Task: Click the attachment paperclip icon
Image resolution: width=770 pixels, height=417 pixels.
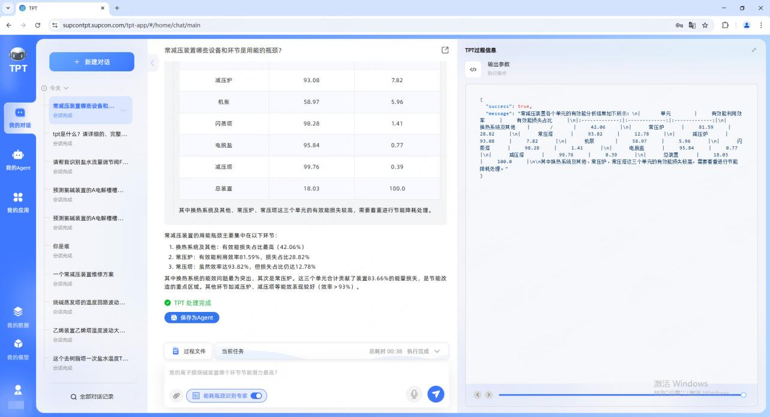Action: tap(176, 395)
